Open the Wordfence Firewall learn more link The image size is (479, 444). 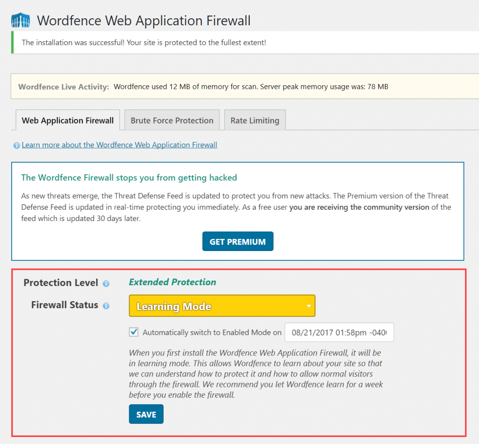tap(119, 145)
